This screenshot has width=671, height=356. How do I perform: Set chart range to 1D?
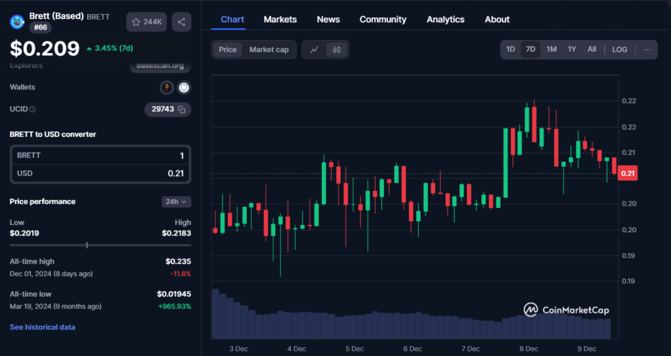(510, 49)
